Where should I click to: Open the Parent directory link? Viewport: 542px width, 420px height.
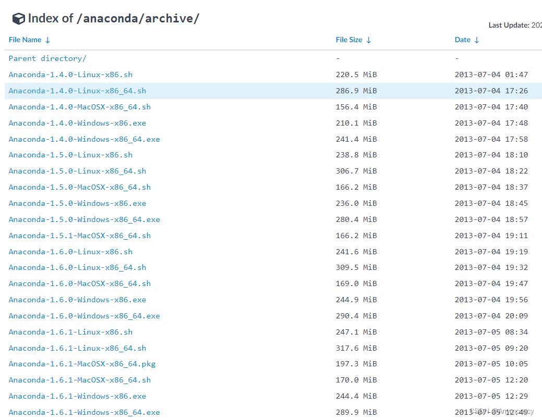[x=47, y=58]
